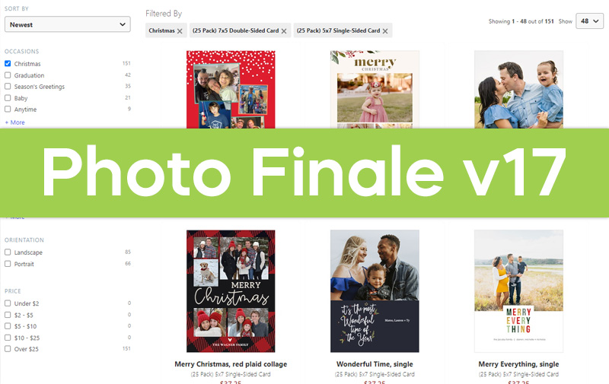Image resolution: width=609 pixels, height=384 pixels.
Task: Check the Graduation occasion checkbox
Action: tap(8, 75)
